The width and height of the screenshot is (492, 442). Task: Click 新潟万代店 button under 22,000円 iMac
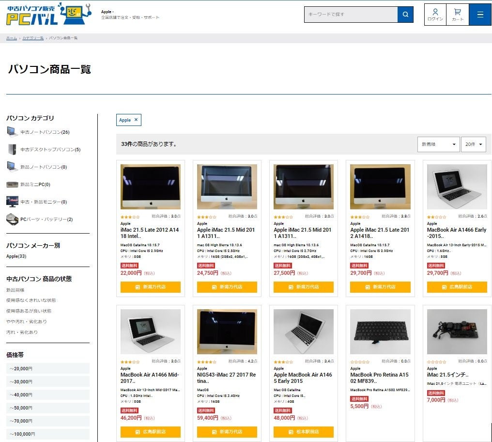150,287
